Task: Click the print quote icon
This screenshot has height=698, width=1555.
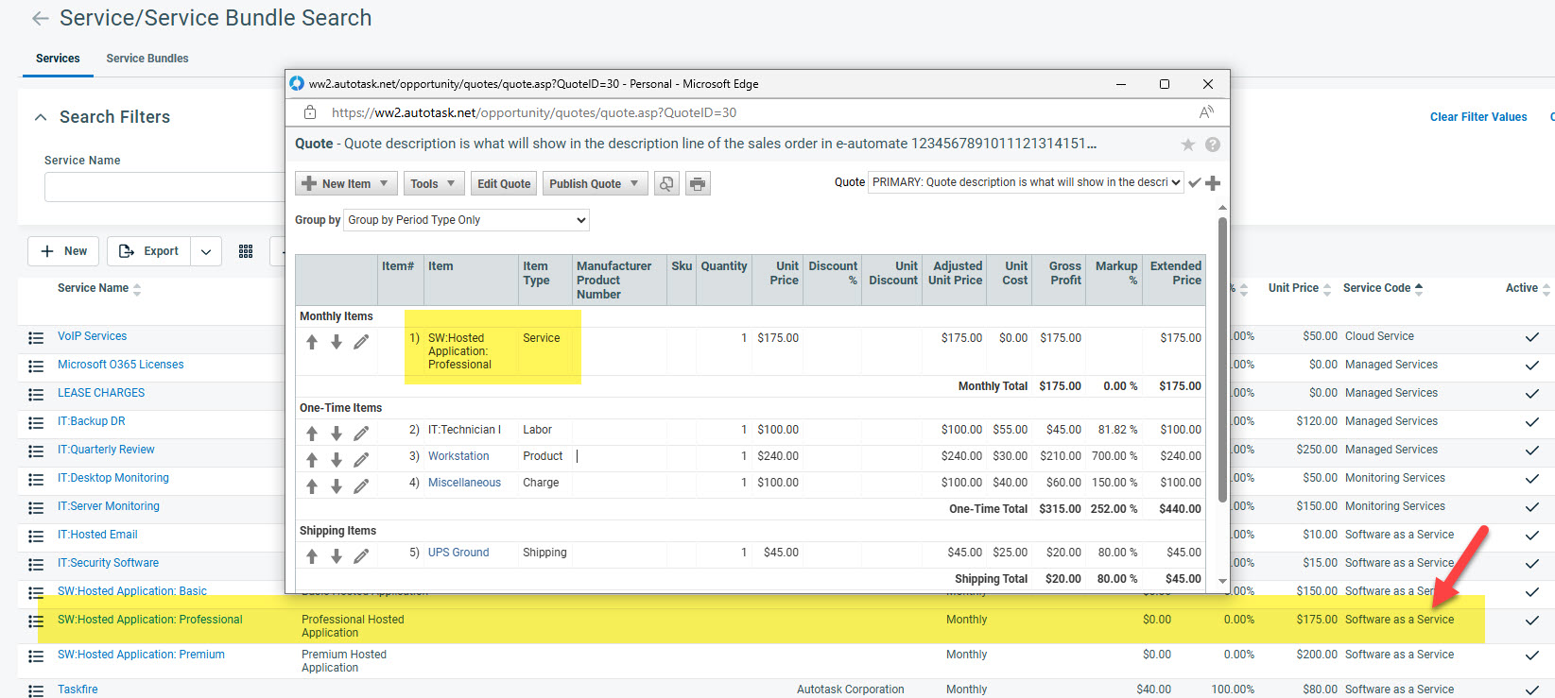Action: tap(698, 183)
